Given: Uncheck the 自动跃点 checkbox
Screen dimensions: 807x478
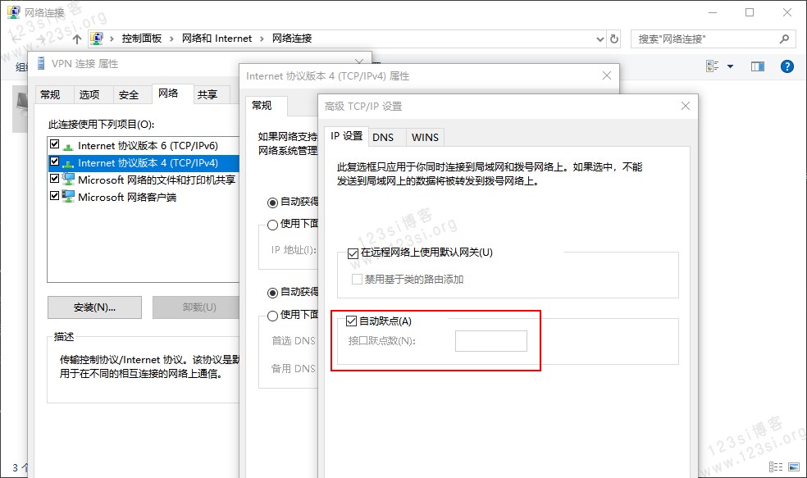Looking at the screenshot, I should pyautogui.click(x=352, y=321).
